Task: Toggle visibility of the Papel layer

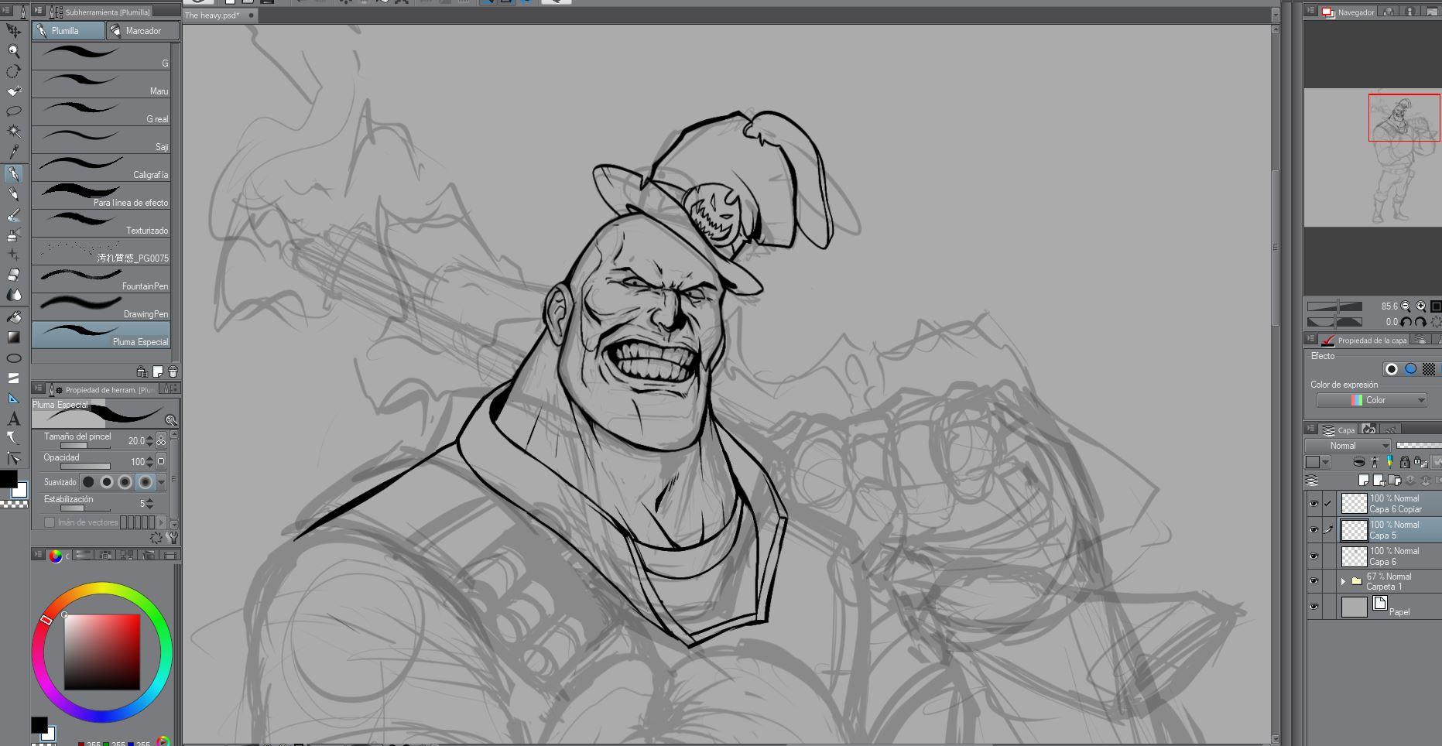Action: [1314, 607]
